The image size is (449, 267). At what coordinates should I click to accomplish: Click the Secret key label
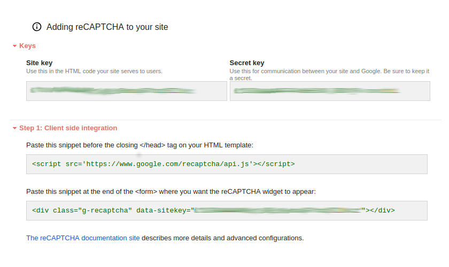[x=247, y=63]
